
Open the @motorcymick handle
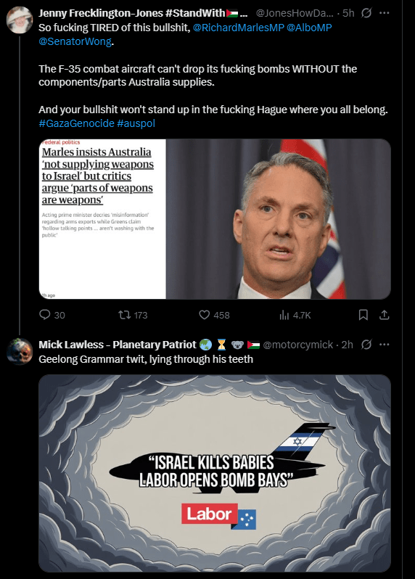tap(298, 345)
